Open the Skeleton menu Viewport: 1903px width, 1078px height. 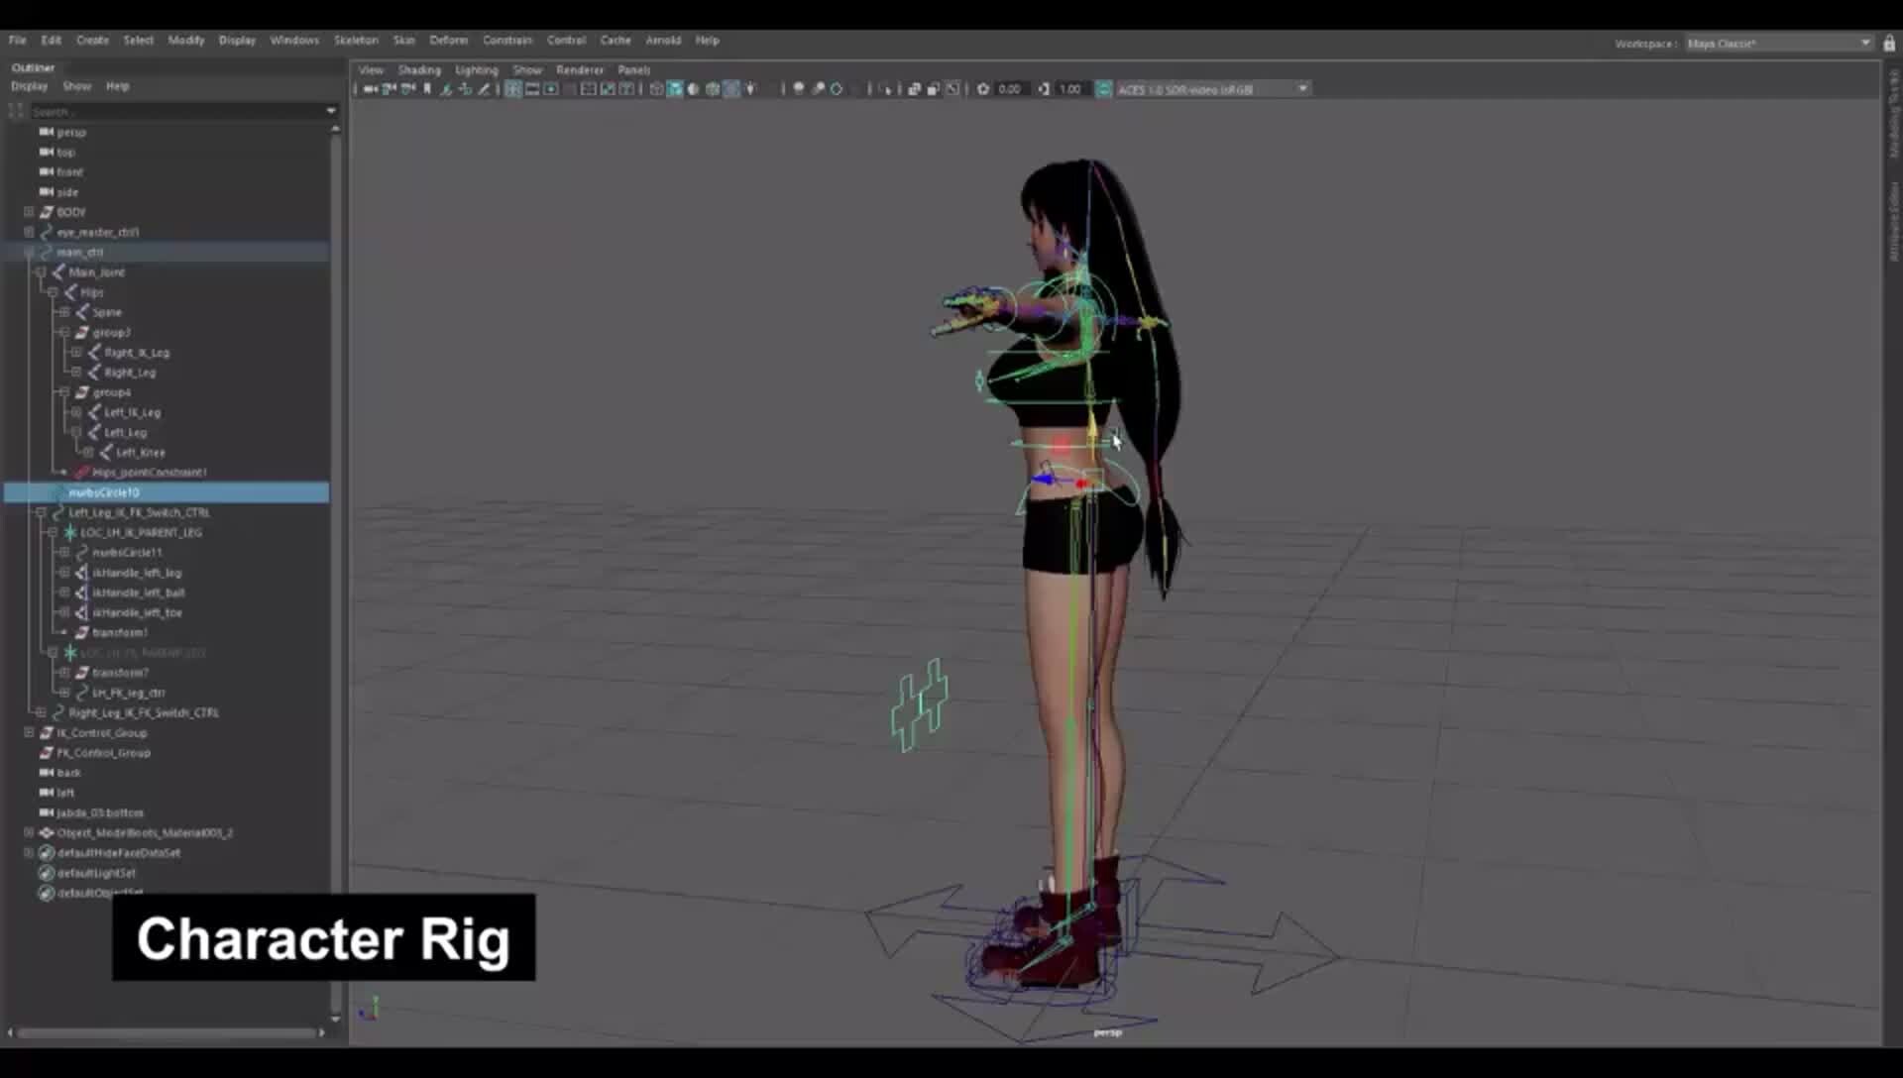click(x=356, y=40)
